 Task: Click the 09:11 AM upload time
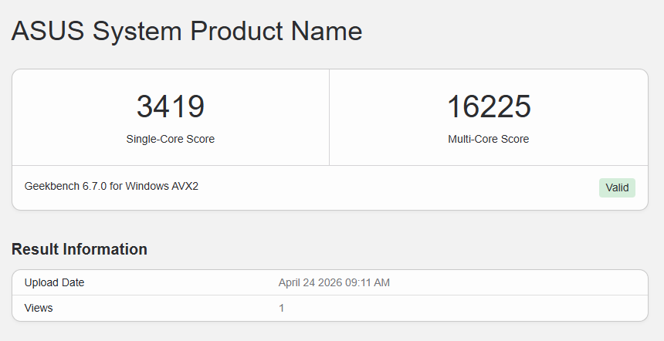coord(368,282)
